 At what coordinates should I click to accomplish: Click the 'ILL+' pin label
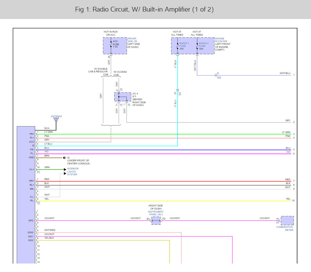pyautogui.click(x=32, y=169)
